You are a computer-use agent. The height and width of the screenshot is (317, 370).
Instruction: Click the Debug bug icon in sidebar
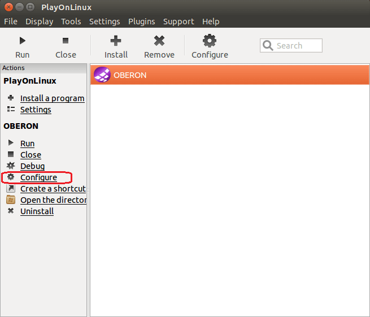point(11,166)
